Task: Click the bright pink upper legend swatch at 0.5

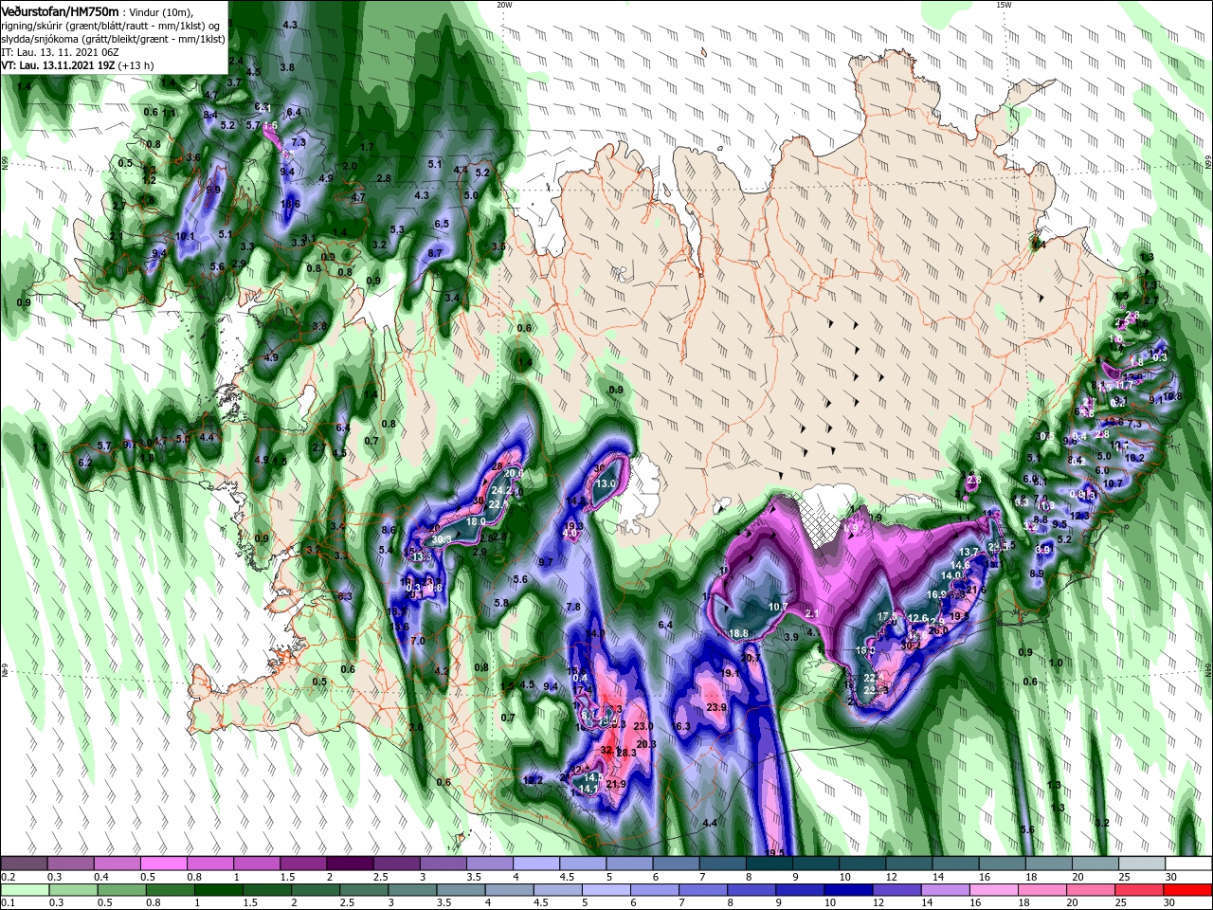Action: click(x=163, y=864)
